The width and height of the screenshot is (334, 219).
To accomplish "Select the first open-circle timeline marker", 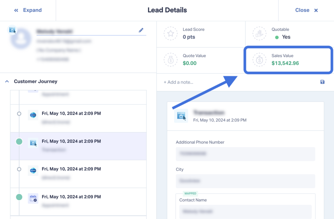I will point(19,114).
